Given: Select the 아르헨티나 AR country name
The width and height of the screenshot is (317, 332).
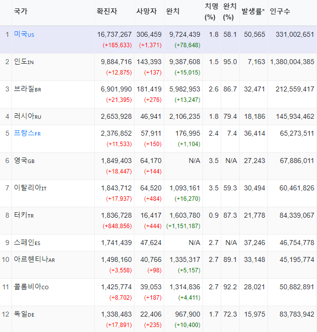Looking at the screenshot, I should point(34,259).
